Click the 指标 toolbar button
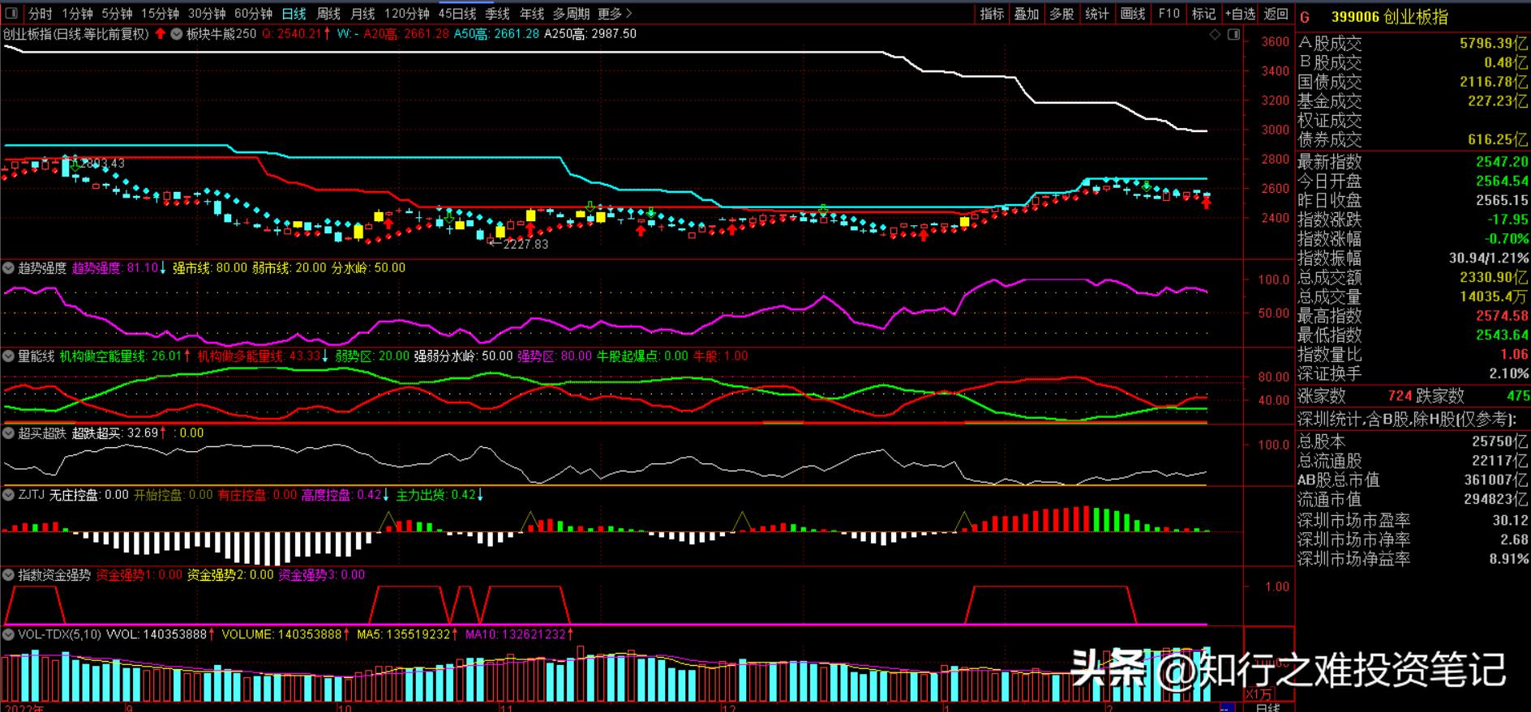 (992, 14)
